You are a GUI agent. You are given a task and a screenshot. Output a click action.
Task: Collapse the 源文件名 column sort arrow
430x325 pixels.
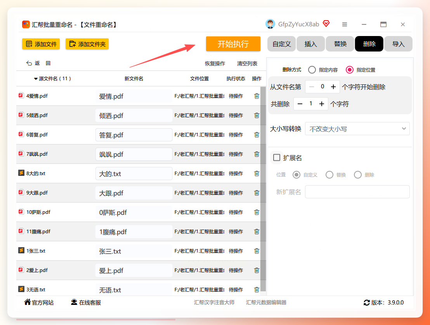pos(36,79)
